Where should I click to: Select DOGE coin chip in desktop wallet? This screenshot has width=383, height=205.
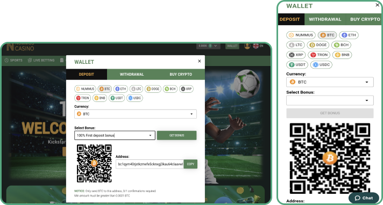point(153,89)
